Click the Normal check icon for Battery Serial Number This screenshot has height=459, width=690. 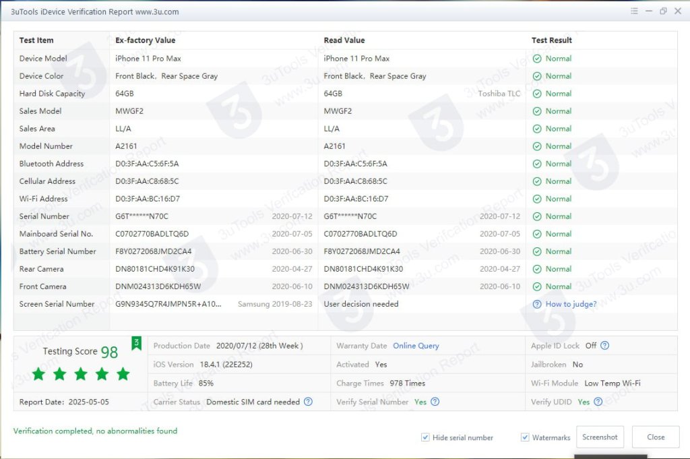point(537,251)
